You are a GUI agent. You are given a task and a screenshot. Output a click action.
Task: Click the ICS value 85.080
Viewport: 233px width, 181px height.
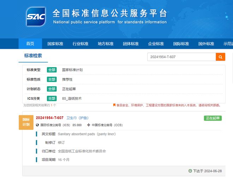point(77,125)
